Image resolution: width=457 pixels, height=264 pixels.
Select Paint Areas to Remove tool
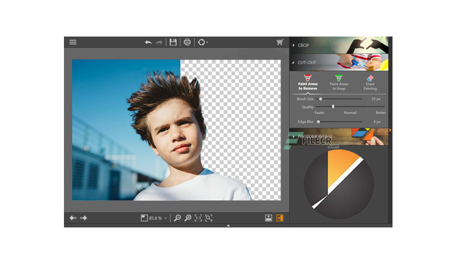308,82
